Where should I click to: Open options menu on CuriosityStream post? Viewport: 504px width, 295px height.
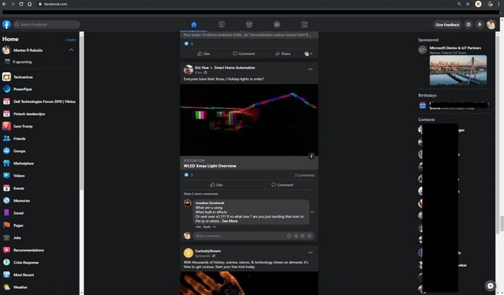[310, 253]
